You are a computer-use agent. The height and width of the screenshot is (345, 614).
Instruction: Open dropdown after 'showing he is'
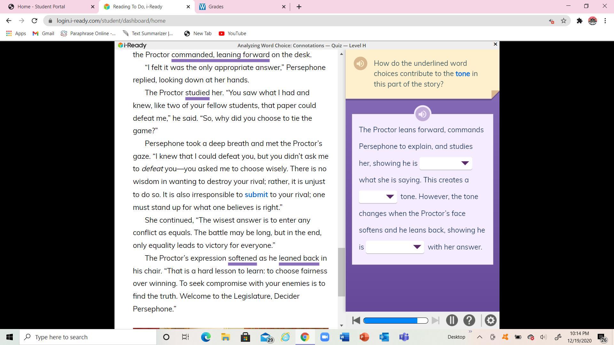click(x=445, y=163)
